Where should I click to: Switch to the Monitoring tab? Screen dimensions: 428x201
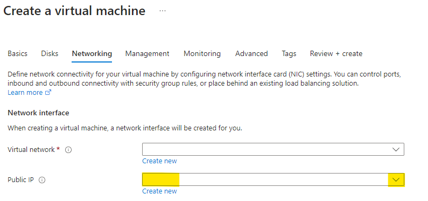coord(202,53)
